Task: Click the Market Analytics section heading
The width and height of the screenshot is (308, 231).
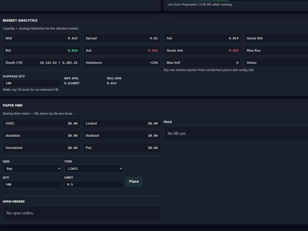Action: point(20,20)
